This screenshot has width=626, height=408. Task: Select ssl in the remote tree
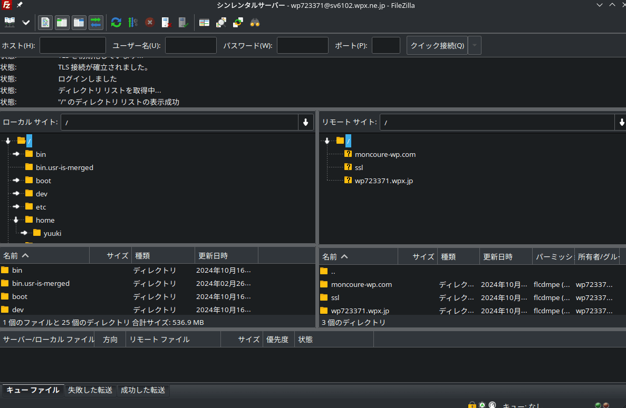(359, 167)
